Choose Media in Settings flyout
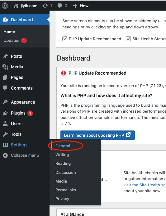The height and width of the screenshot is (216, 166). (61, 181)
